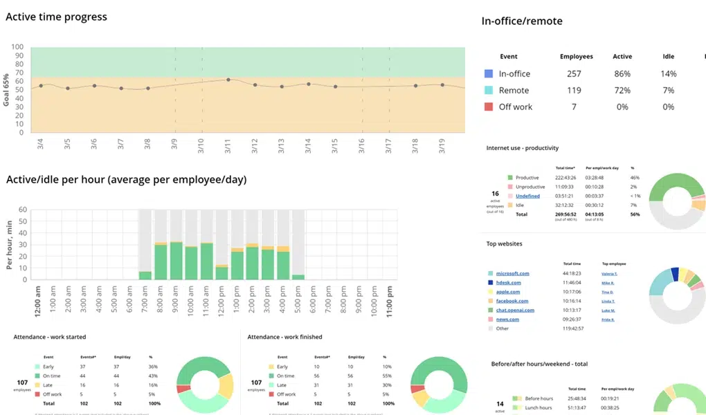Image resolution: width=706 pixels, height=415 pixels.
Task: Click the pink Unproductive legend icon
Action: [x=510, y=187]
